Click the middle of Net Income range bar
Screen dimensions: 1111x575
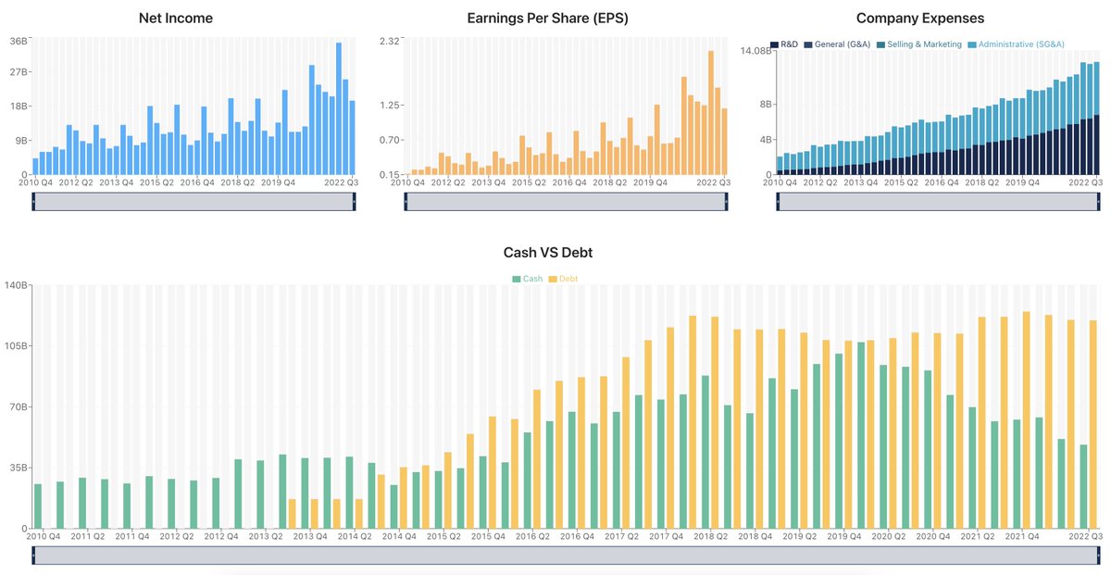193,202
